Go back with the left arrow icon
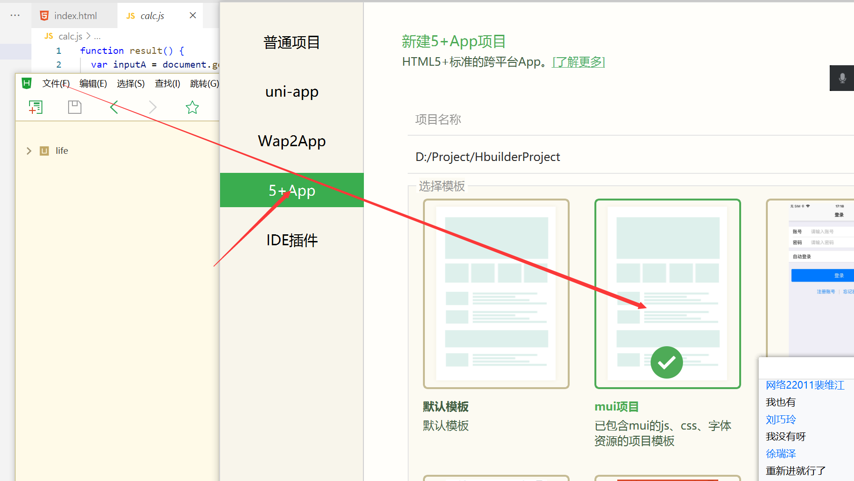Image resolution: width=854 pixels, height=481 pixels. tap(114, 107)
